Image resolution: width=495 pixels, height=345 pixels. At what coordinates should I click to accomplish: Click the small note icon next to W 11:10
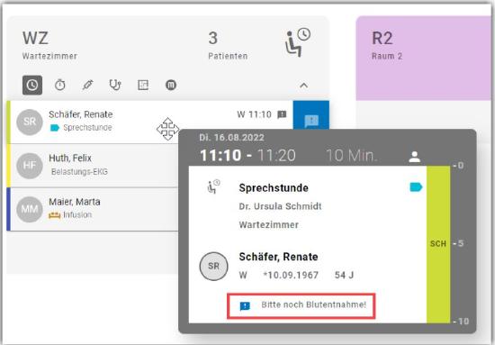282,114
